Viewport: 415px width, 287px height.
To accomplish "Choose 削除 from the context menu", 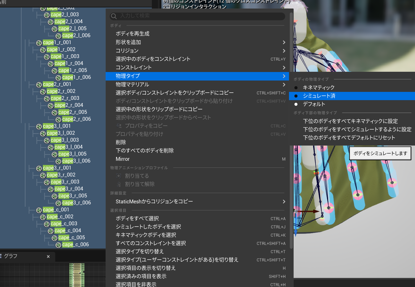I will (197, 142).
